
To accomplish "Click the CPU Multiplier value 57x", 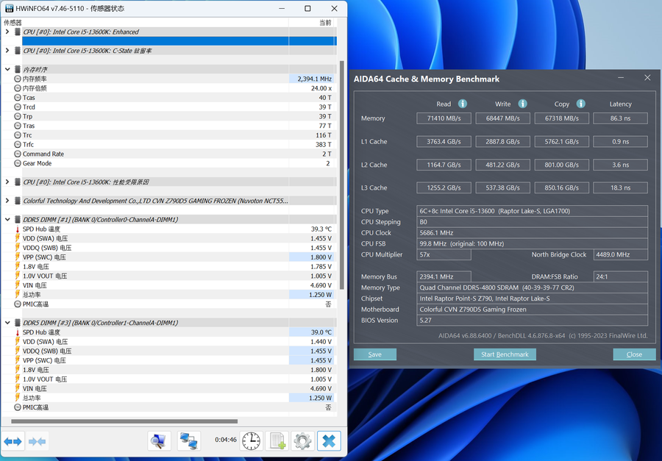I will 444,255.
